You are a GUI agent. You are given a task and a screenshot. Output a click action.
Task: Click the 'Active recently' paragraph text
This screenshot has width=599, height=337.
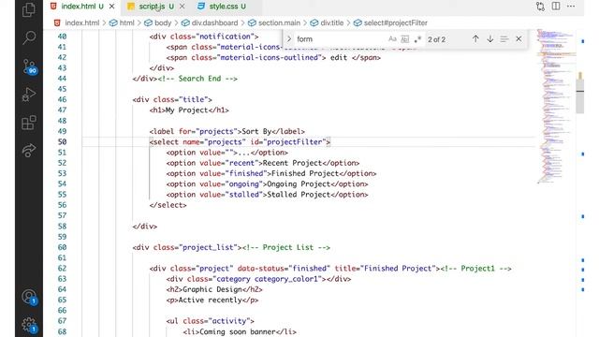tap(210, 300)
